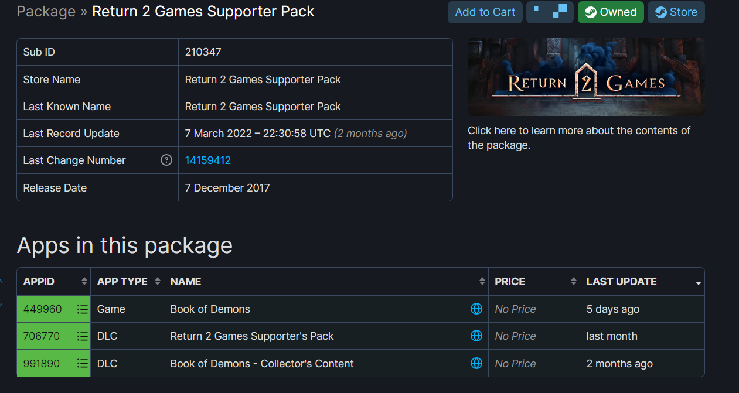
Task: Sort by LAST UPDATE column
Action: click(x=642, y=282)
